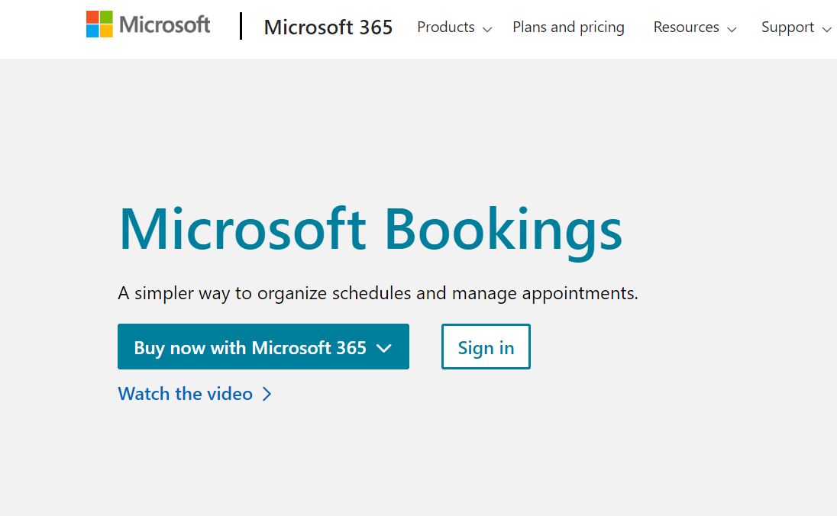Click the Microsoft wordmark text
837x516 pixels.
pos(164,24)
